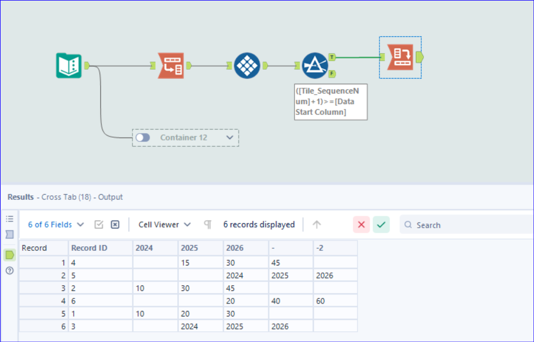Expand Container 12 chevron
This screenshot has height=342, width=534.
[230, 138]
